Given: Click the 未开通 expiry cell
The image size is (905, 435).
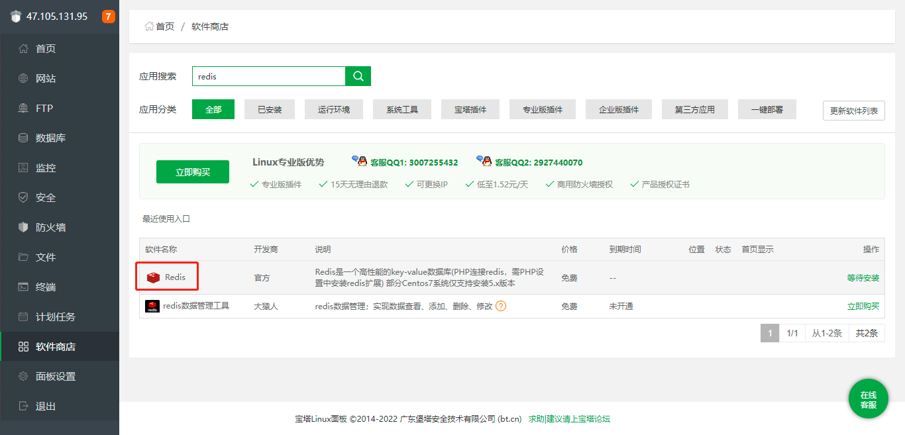Looking at the screenshot, I should tap(621, 306).
